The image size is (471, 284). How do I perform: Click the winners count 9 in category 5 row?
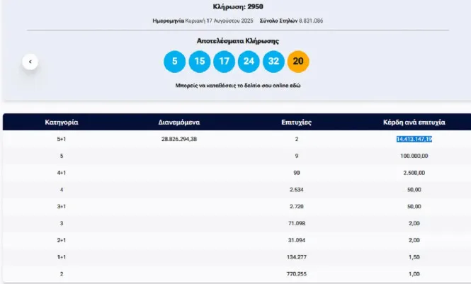pos(297,156)
